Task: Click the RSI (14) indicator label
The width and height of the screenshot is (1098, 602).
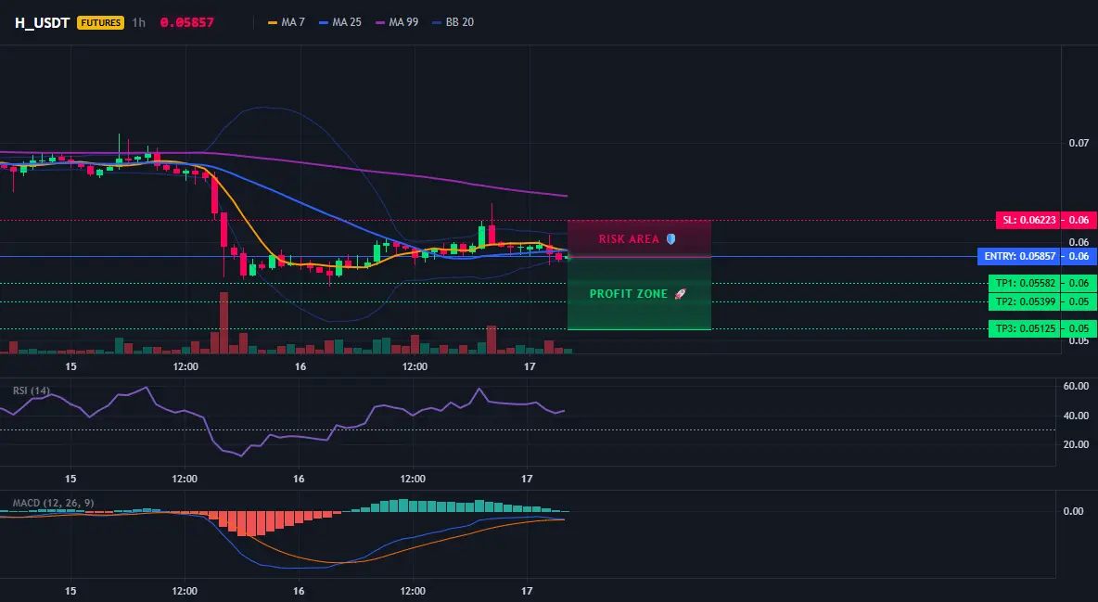Action: pos(32,391)
